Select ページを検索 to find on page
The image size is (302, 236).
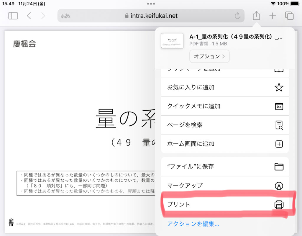pos(185,125)
